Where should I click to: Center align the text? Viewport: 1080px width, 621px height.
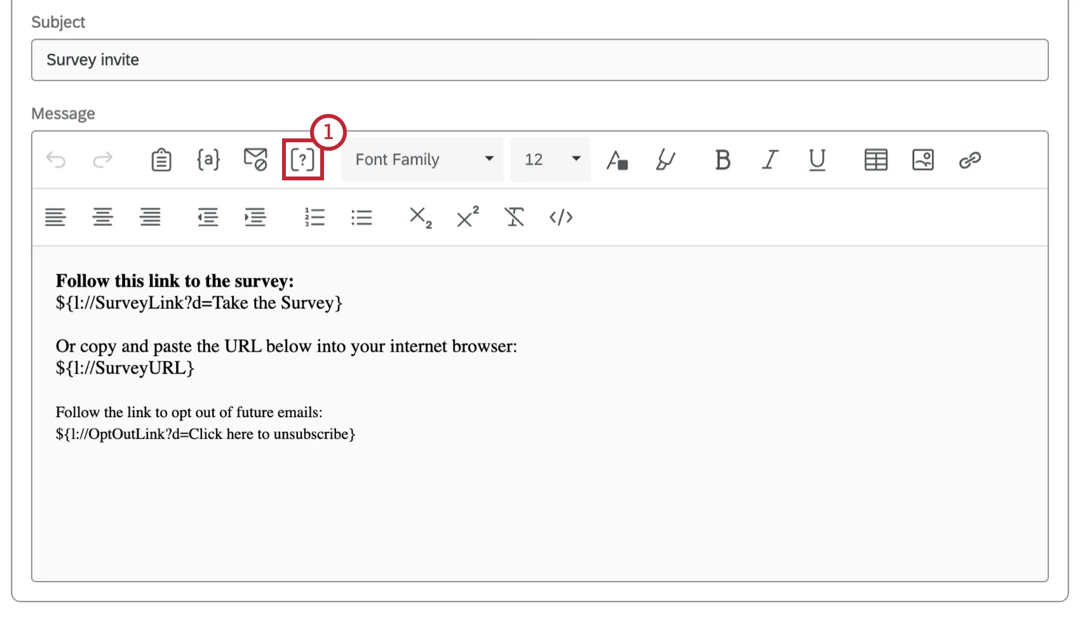[x=103, y=218]
